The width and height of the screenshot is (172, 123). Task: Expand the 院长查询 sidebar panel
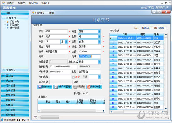click(15, 110)
